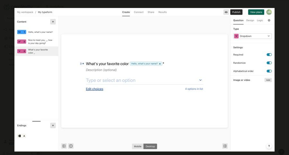Select question 3 dropdown icon

tap(22, 51)
